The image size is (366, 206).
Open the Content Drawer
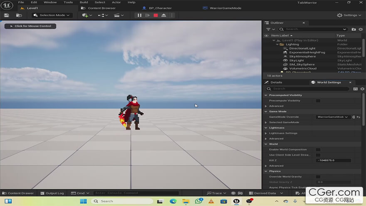pos(18,193)
